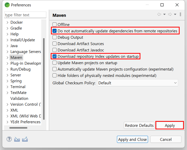Expand the XML tree node
The image size is (187, 150).
click(x=7, y=110)
